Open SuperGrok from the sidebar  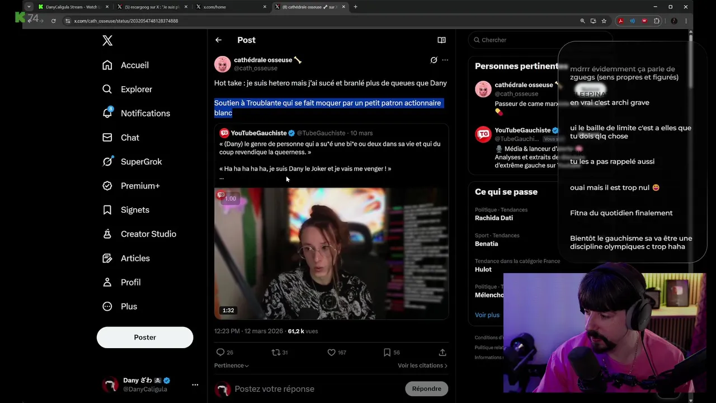pyautogui.click(x=133, y=161)
